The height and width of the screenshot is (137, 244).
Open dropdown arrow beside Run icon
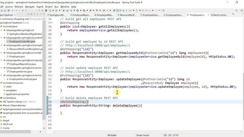point(80,11)
